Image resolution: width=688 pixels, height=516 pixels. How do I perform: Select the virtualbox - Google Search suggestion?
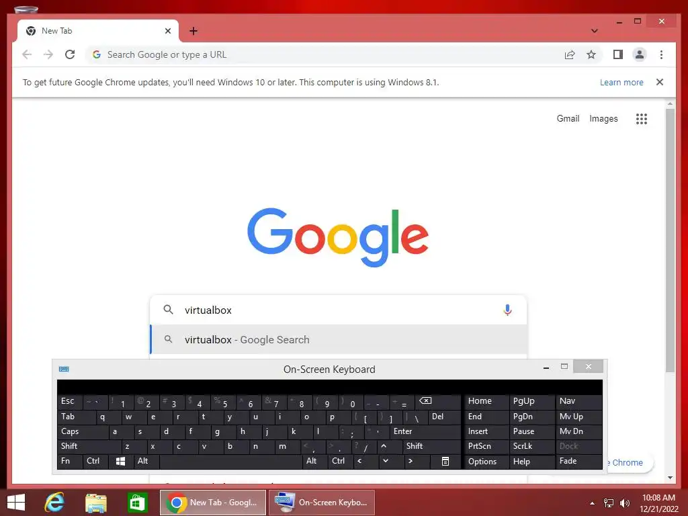(x=338, y=339)
